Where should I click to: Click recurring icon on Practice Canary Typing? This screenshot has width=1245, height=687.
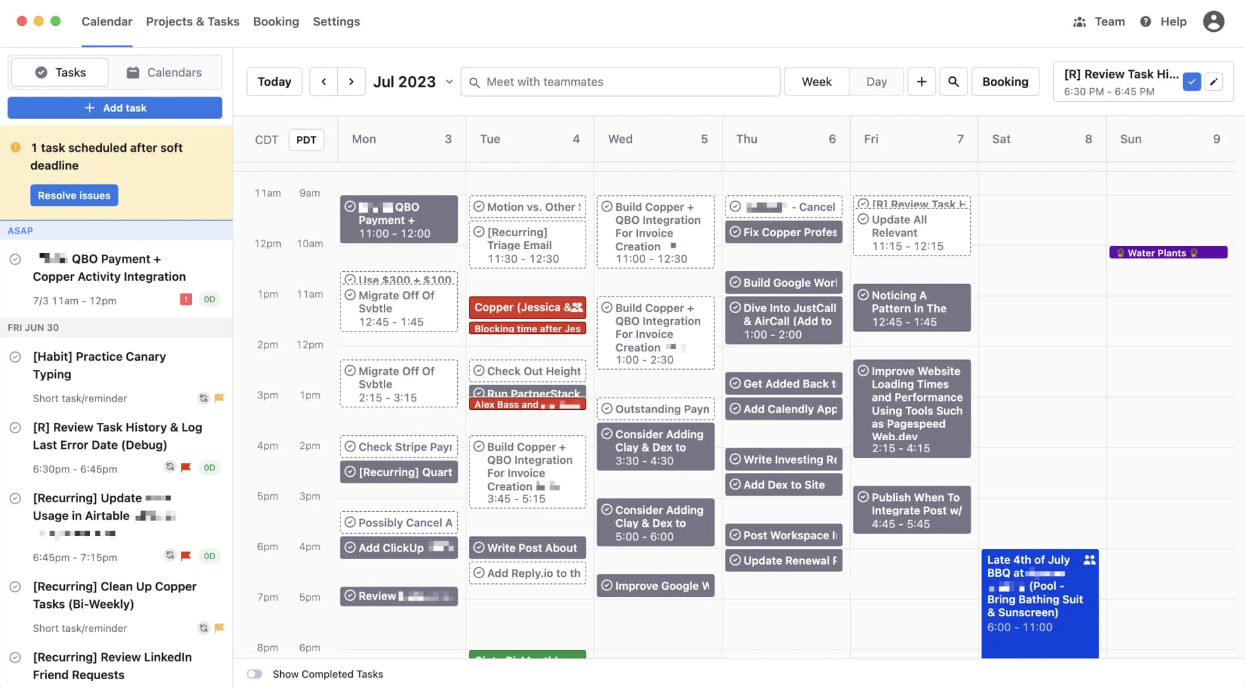(204, 398)
